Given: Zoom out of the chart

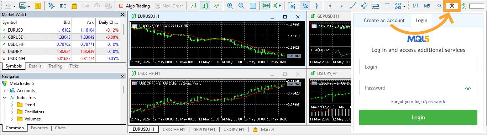Looking at the screenshot, I should 241,6.
